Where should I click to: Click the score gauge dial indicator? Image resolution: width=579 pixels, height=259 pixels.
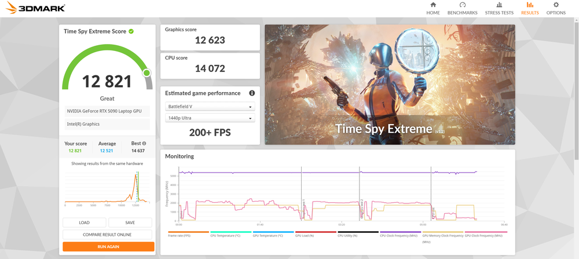coord(147,73)
